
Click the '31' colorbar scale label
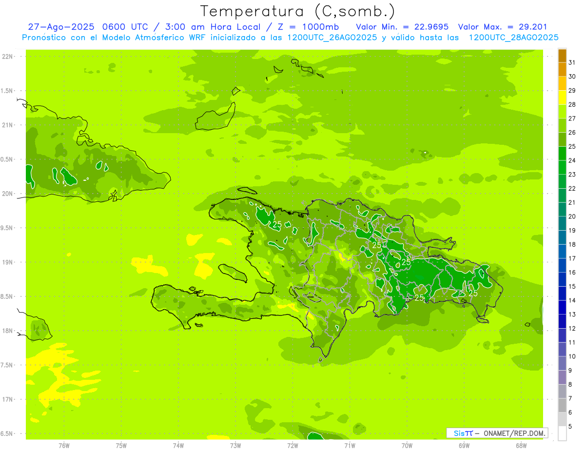pos(572,62)
